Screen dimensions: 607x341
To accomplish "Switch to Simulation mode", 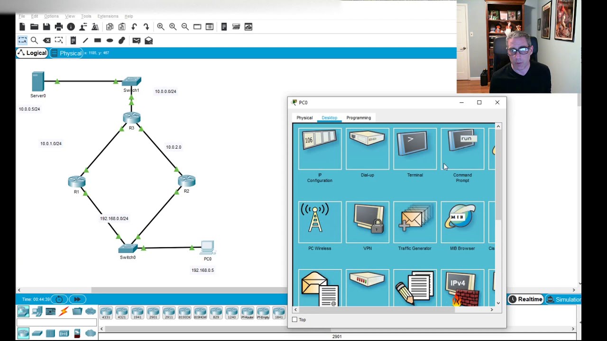I will coord(564,299).
